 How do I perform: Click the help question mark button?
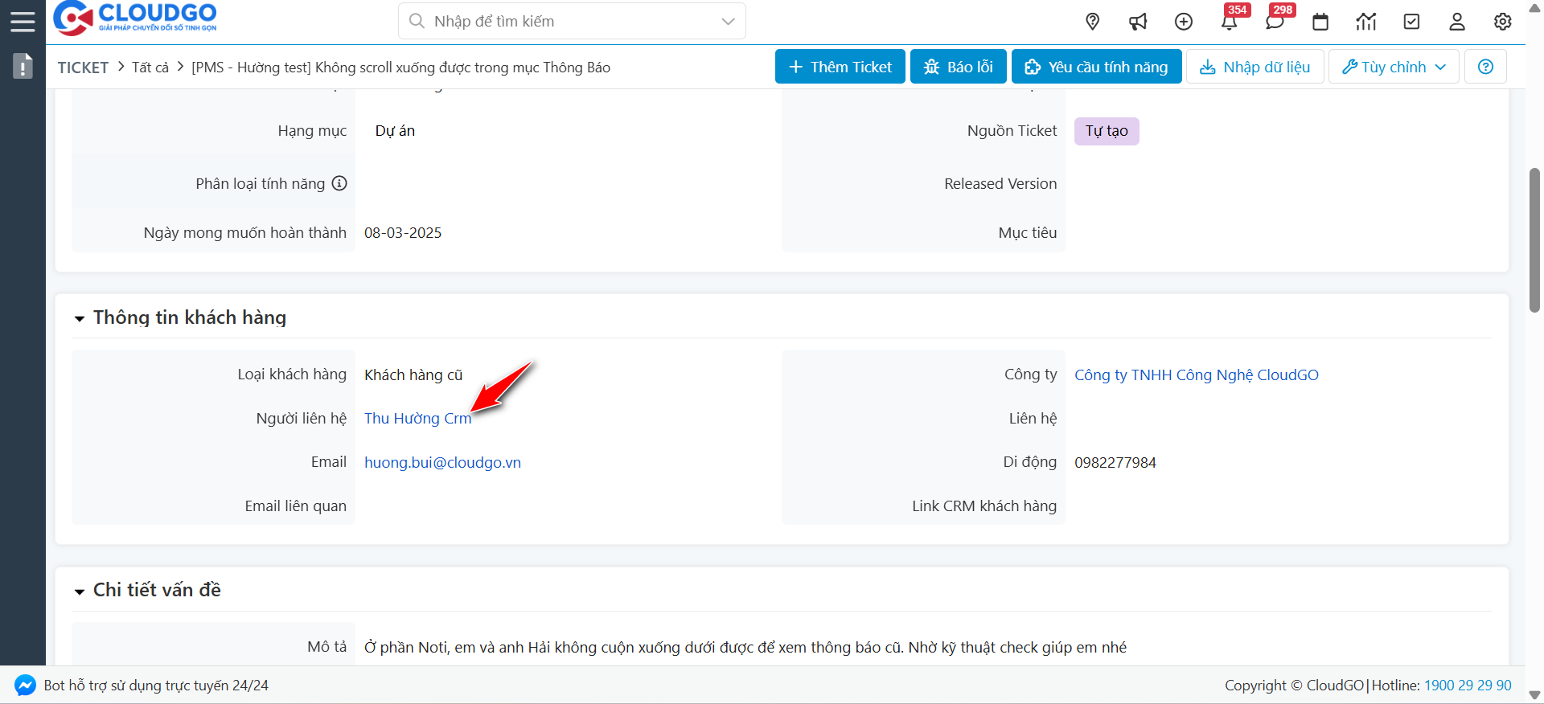pyautogui.click(x=1485, y=67)
